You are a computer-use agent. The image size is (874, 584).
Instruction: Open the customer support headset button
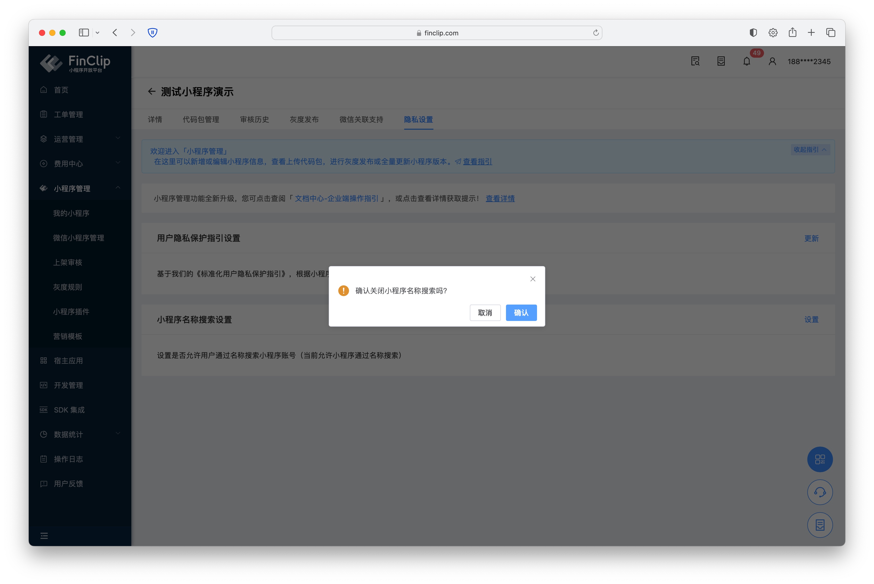(x=820, y=492)
